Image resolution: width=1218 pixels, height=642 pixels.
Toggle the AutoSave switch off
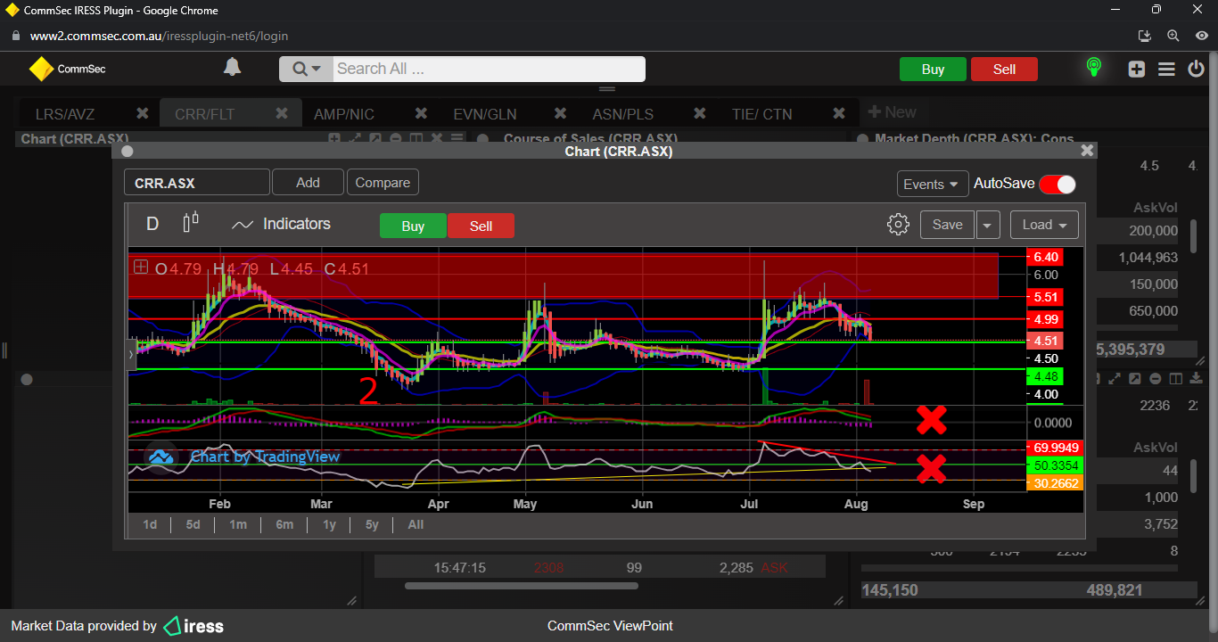[1058, 184]
